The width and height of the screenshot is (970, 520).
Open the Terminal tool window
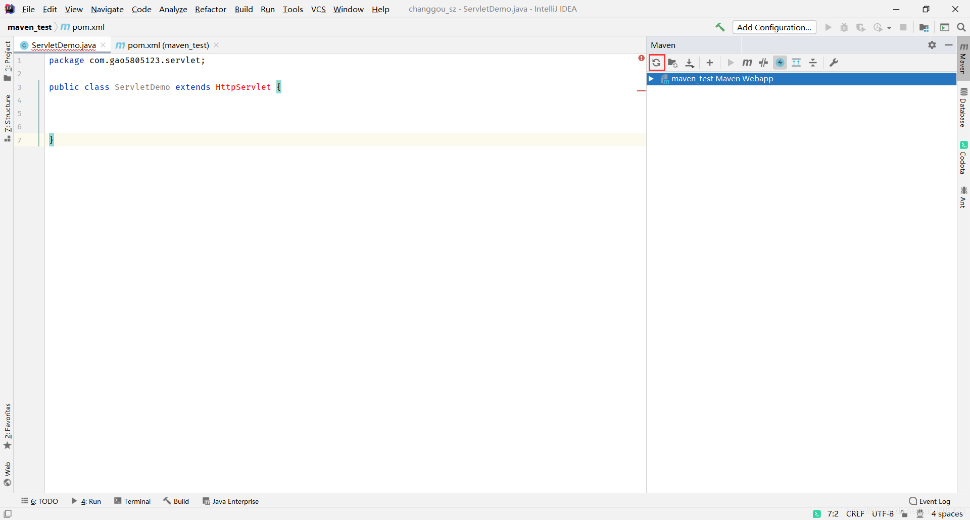pyautogui.click(x=132, y=501)
